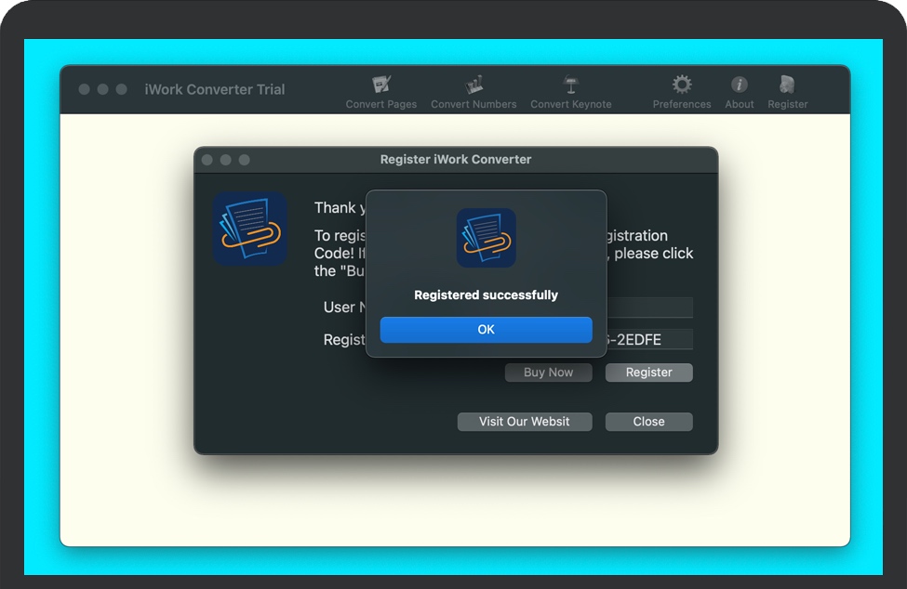Click the 'iWork Converter Trial' window title
This screenshot has height=589, width=907.
point(215,89)
